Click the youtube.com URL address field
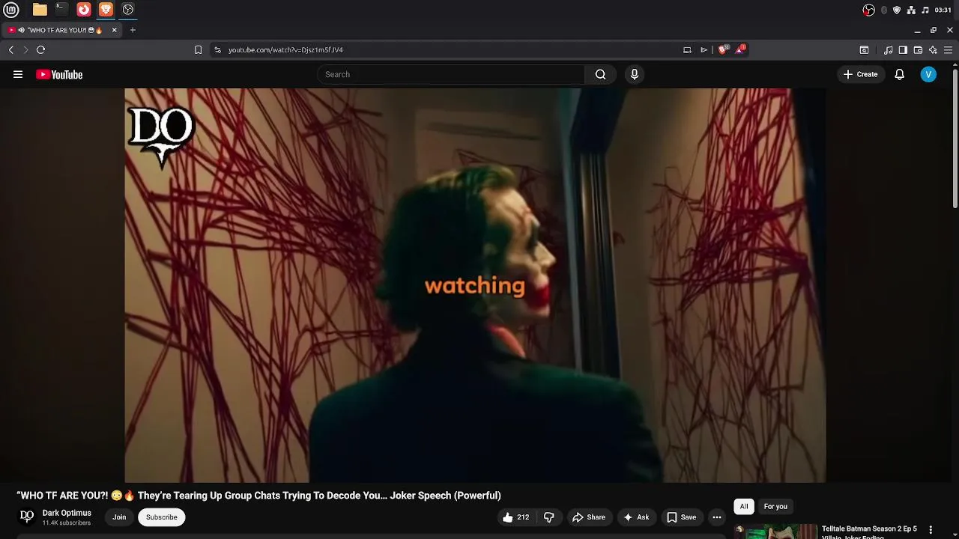The image size is (959, 539). click(x=450, y=49)
